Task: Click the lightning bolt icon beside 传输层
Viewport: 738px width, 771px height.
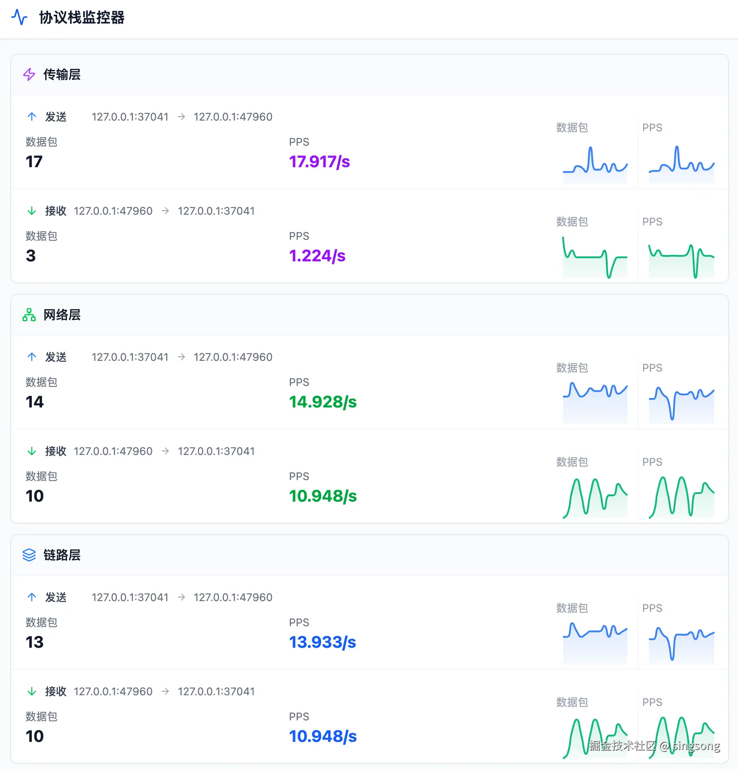Action: coord(29,74)
